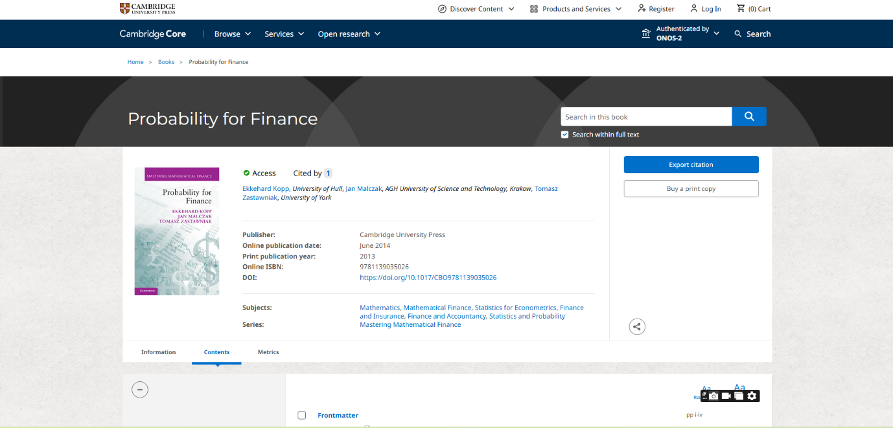Expand the Browse dropdown in navigation
This screenshot has width=893, height=428.
pyautogui.click(x=232, y=34)
